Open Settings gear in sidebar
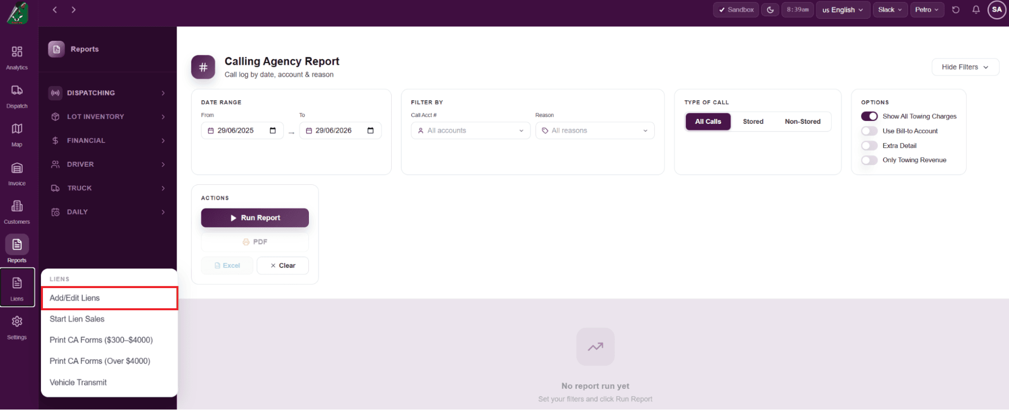Screen dimensions: 1009x410 [17, 327]
